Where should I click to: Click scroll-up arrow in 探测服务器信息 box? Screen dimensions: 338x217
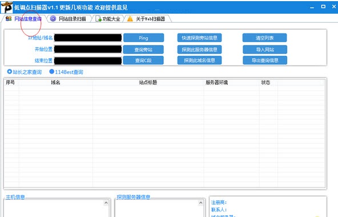201,203
